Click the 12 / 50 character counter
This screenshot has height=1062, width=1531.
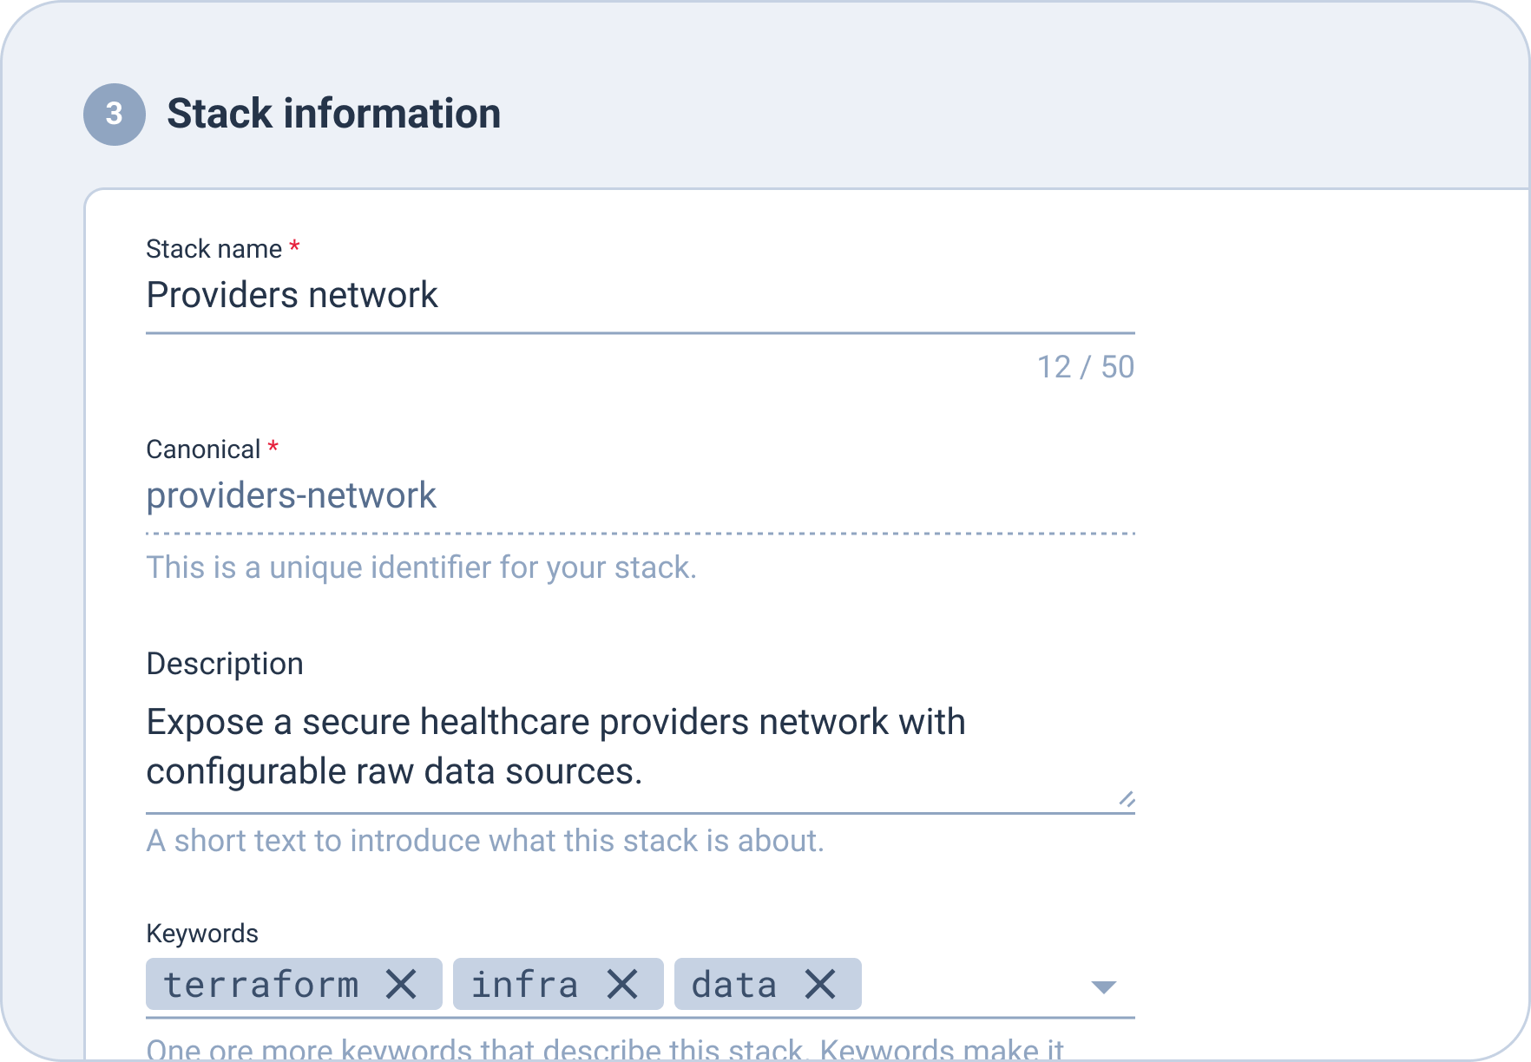pos(1085,367)
